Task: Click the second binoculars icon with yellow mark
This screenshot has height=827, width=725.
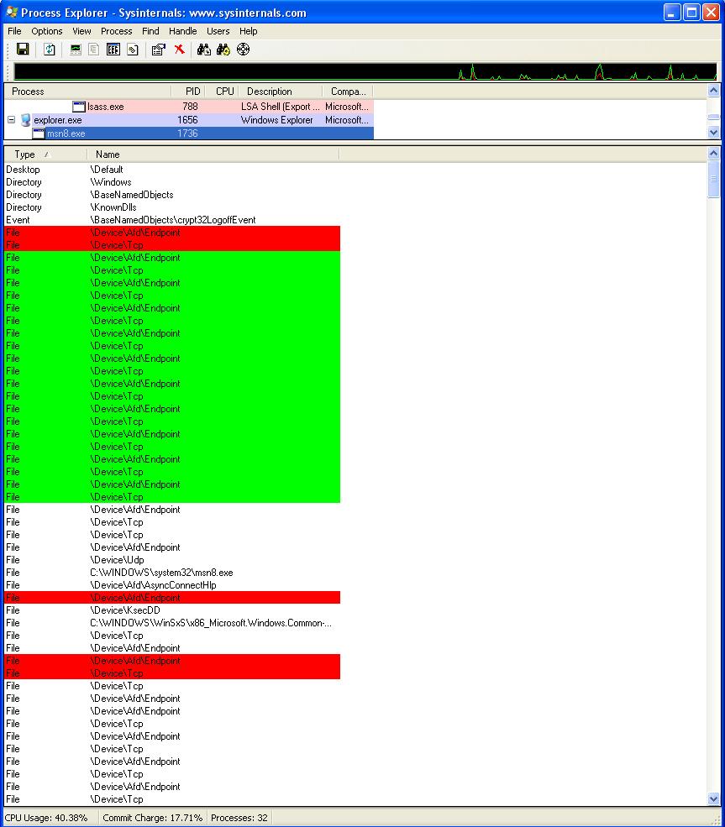Action: coord(223,50)
